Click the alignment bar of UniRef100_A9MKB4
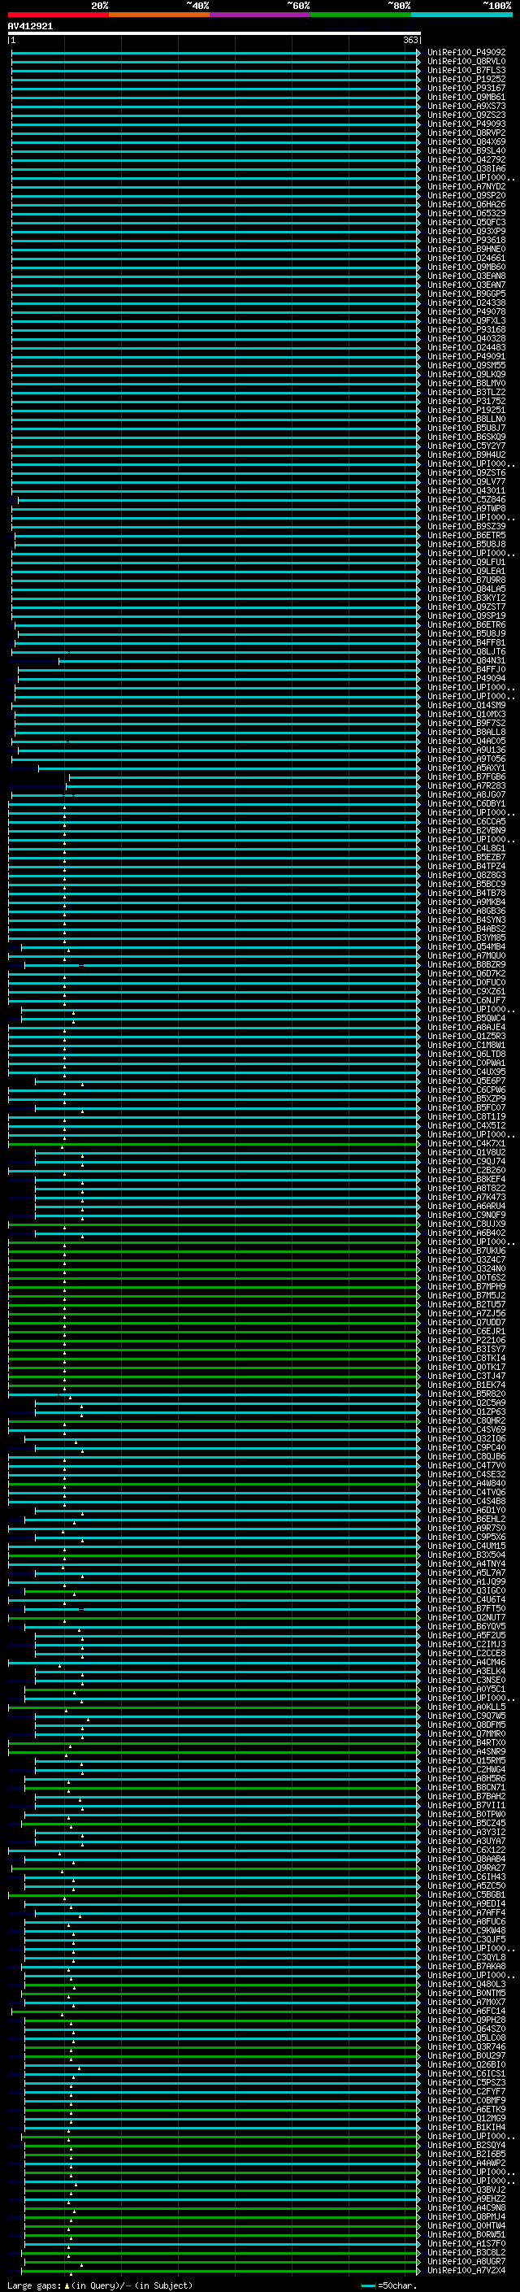Screen dimensions: 520x2292 tap(214, 902)
